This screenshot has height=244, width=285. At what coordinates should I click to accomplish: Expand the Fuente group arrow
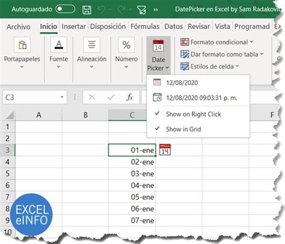tap(58, 67)
